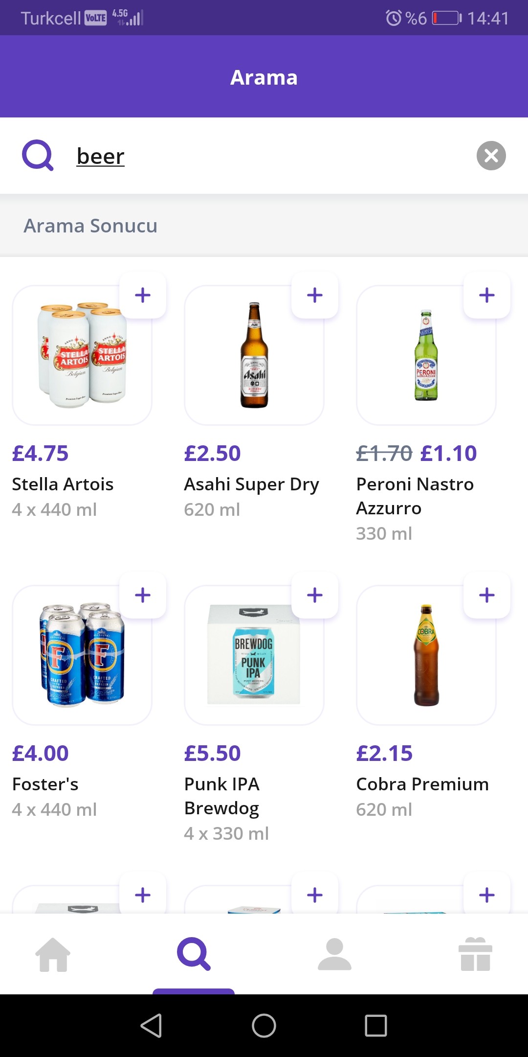
Task: Add Stella Artois to cart
Action: click(x=143, y=295)
